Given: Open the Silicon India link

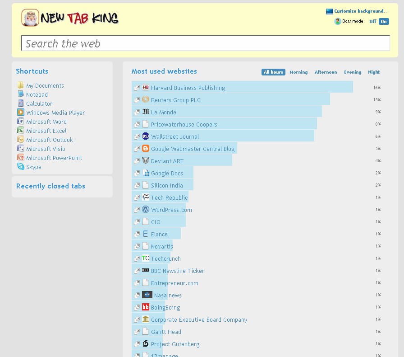Looking at the screenshot, I should (x=167, y=185).
